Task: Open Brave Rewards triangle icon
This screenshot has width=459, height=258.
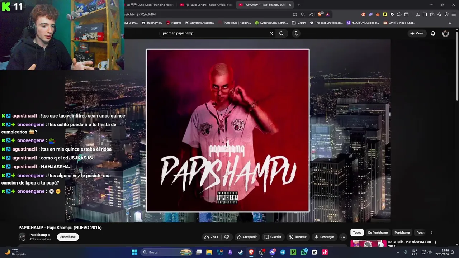Action: (327, 14)
